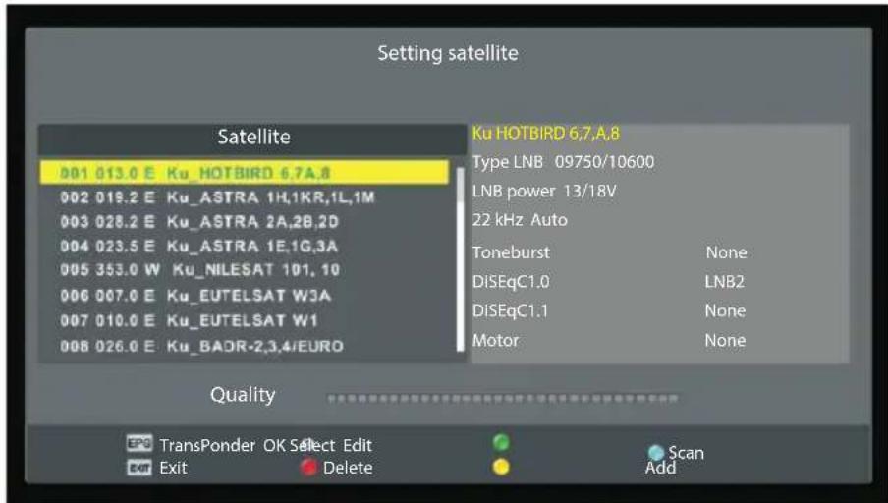The width and height of the screenshot is (888, 503).
Task: Click the Edit label
Action: [x=358, y=445]
